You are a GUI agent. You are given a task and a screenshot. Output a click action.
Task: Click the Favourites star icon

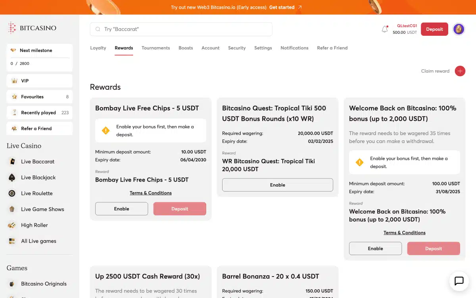14,97
